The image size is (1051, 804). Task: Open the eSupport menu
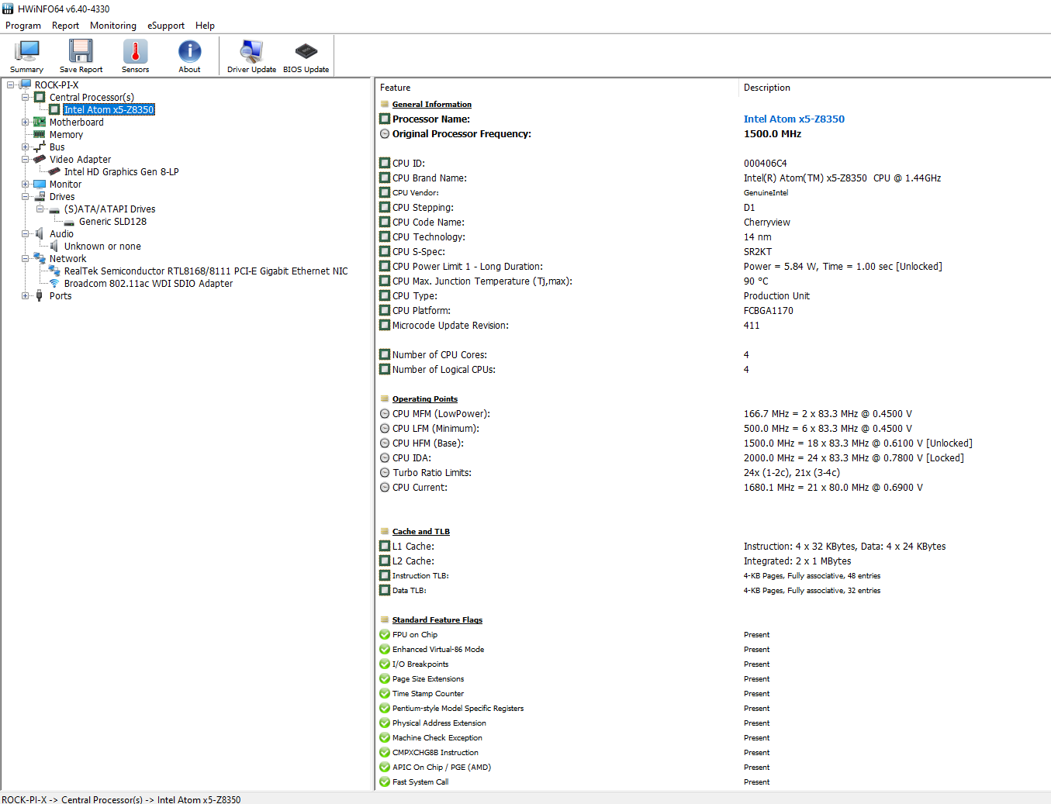tap(166, 26)
